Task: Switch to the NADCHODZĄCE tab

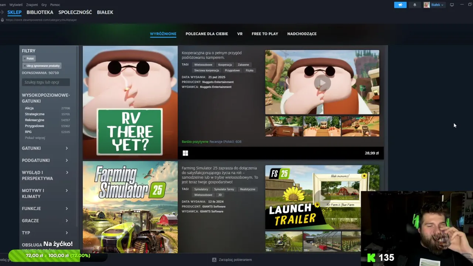Action: coord(302,34)
